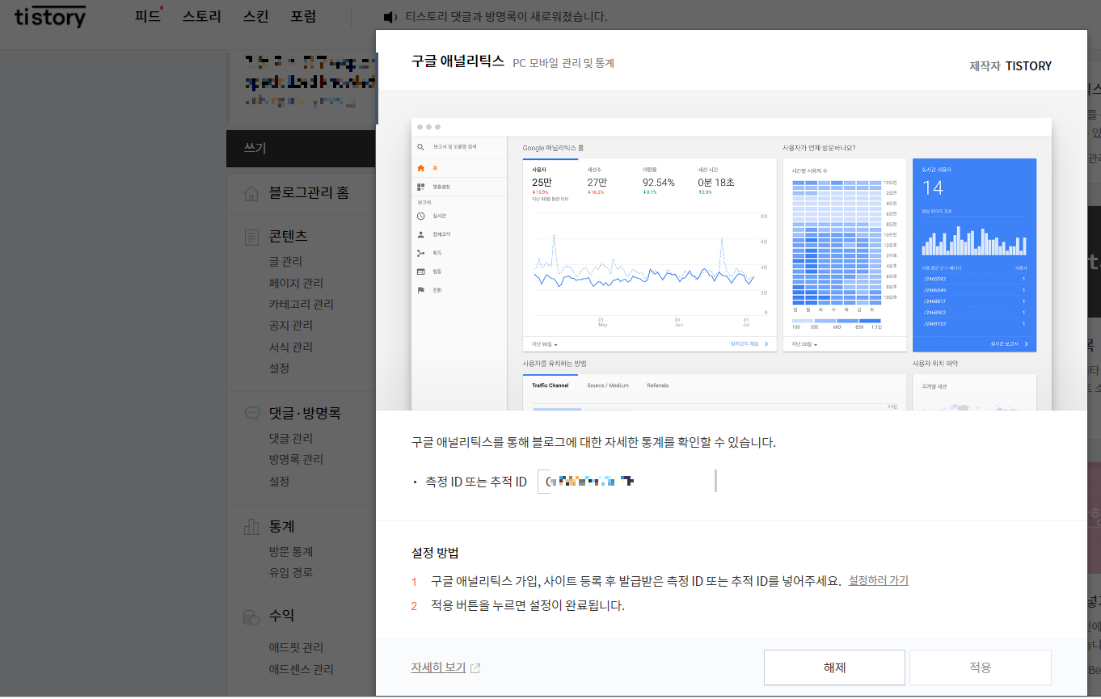Click the document icon beside 콘텐츠
The height and width of the screenshot is (699, 1101).
point(252,237)
